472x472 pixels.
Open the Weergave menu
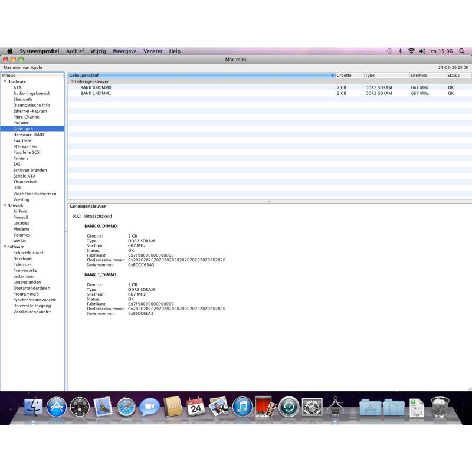[x=124, y=51]
